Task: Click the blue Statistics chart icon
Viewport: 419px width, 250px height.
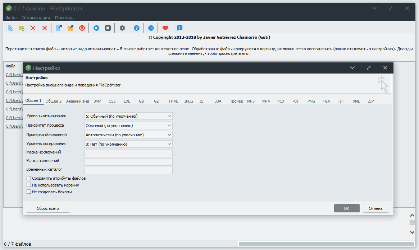Action: coord(151,28)
